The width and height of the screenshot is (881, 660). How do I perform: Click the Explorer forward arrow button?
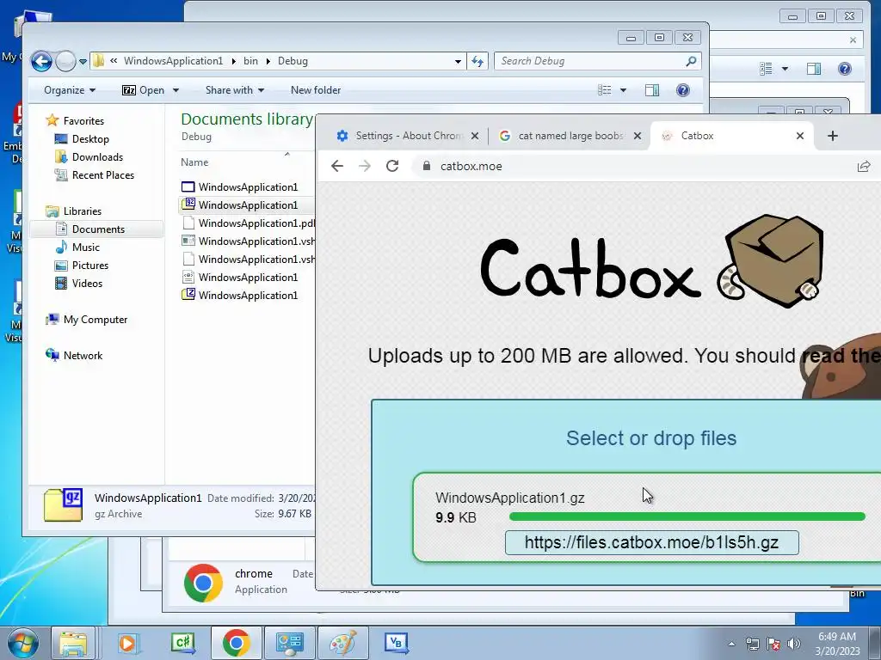[x=65, y=61]
